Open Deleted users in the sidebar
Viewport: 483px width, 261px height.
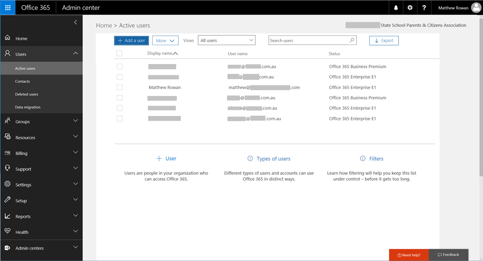(26, 94)
